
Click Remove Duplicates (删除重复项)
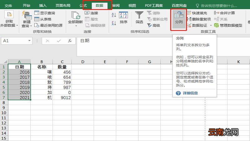[199, 19]
